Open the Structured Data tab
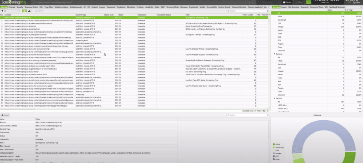Image resolution: width=363 pixels, height=163 pixels. pos(173,7)
